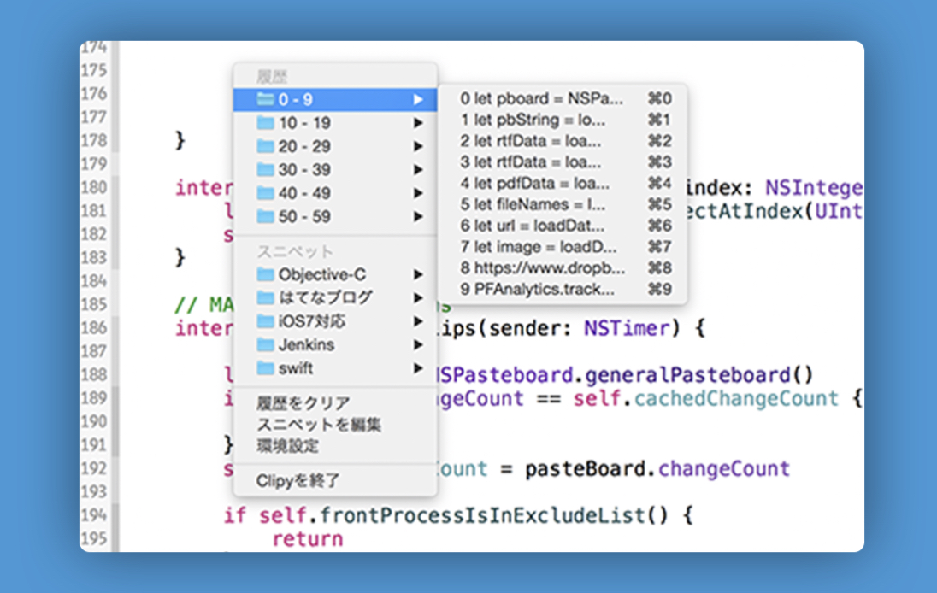This screenshot has height=593, width=937.
Task: Open スニペットを編集 to edit snippets
Action: coord(318,425)
